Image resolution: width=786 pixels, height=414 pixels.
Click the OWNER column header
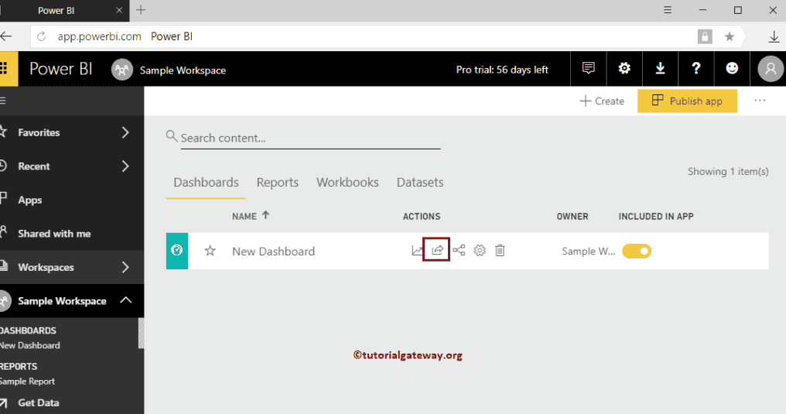coord(572,217)
